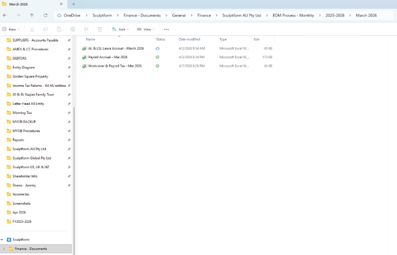Open the New dropdown menu
397x255 pixels.
click(11, 29)
